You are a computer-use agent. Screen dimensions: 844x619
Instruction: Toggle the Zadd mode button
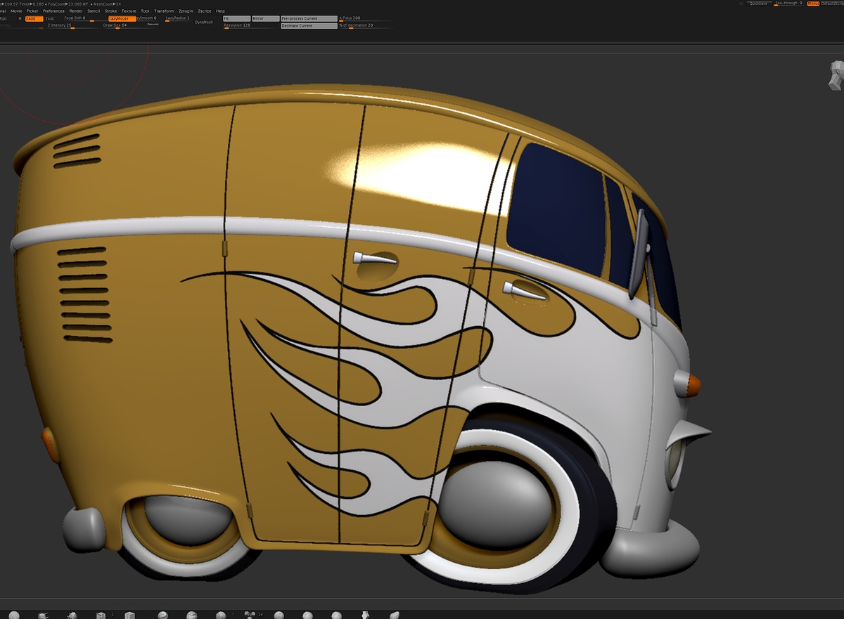pos(34,18)
